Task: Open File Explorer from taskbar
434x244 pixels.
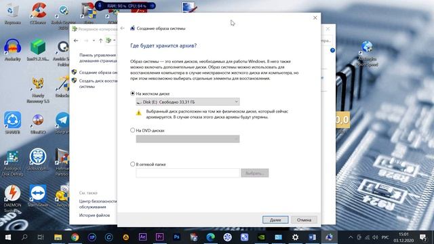Action: [58, 237]
